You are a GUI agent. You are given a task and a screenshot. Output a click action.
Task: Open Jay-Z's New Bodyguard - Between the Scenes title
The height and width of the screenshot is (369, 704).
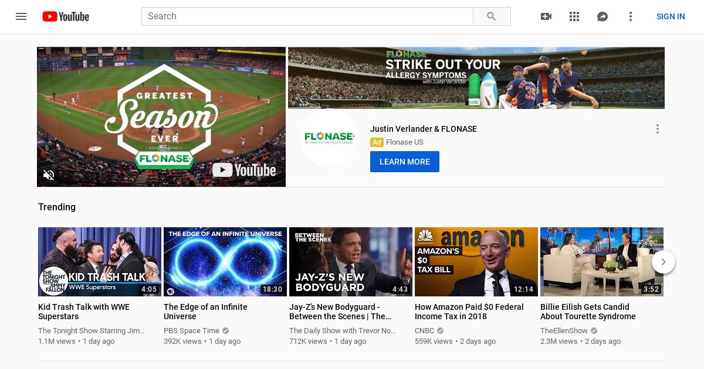[341, 312]
